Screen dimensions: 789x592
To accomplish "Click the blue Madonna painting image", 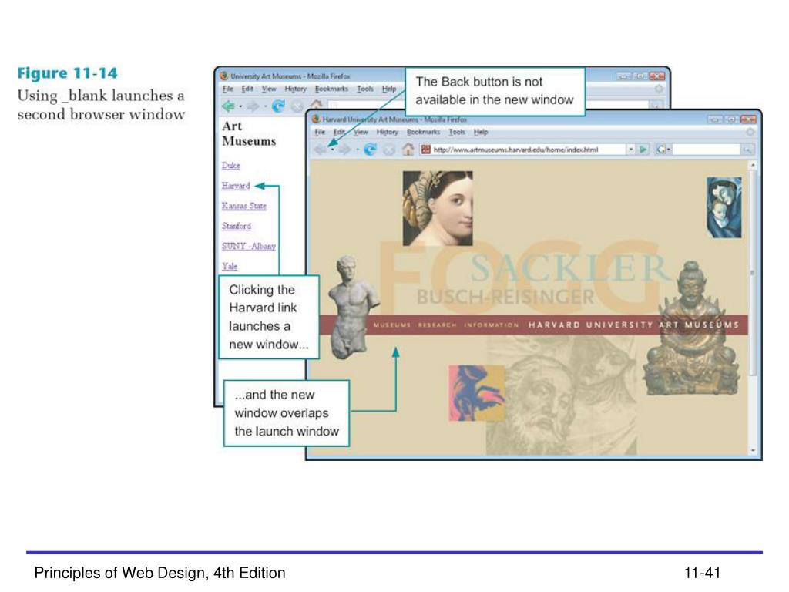I will (724, 207).
